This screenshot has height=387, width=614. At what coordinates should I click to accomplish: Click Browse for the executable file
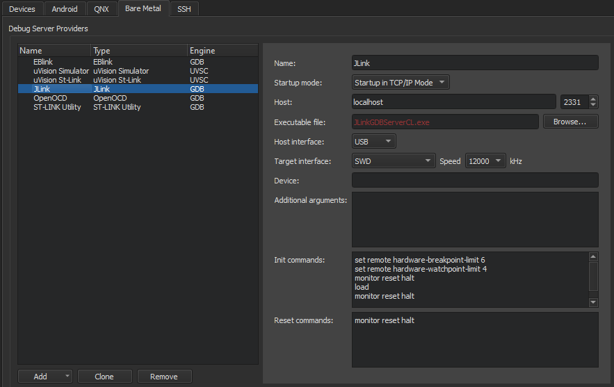click(570, 122)
